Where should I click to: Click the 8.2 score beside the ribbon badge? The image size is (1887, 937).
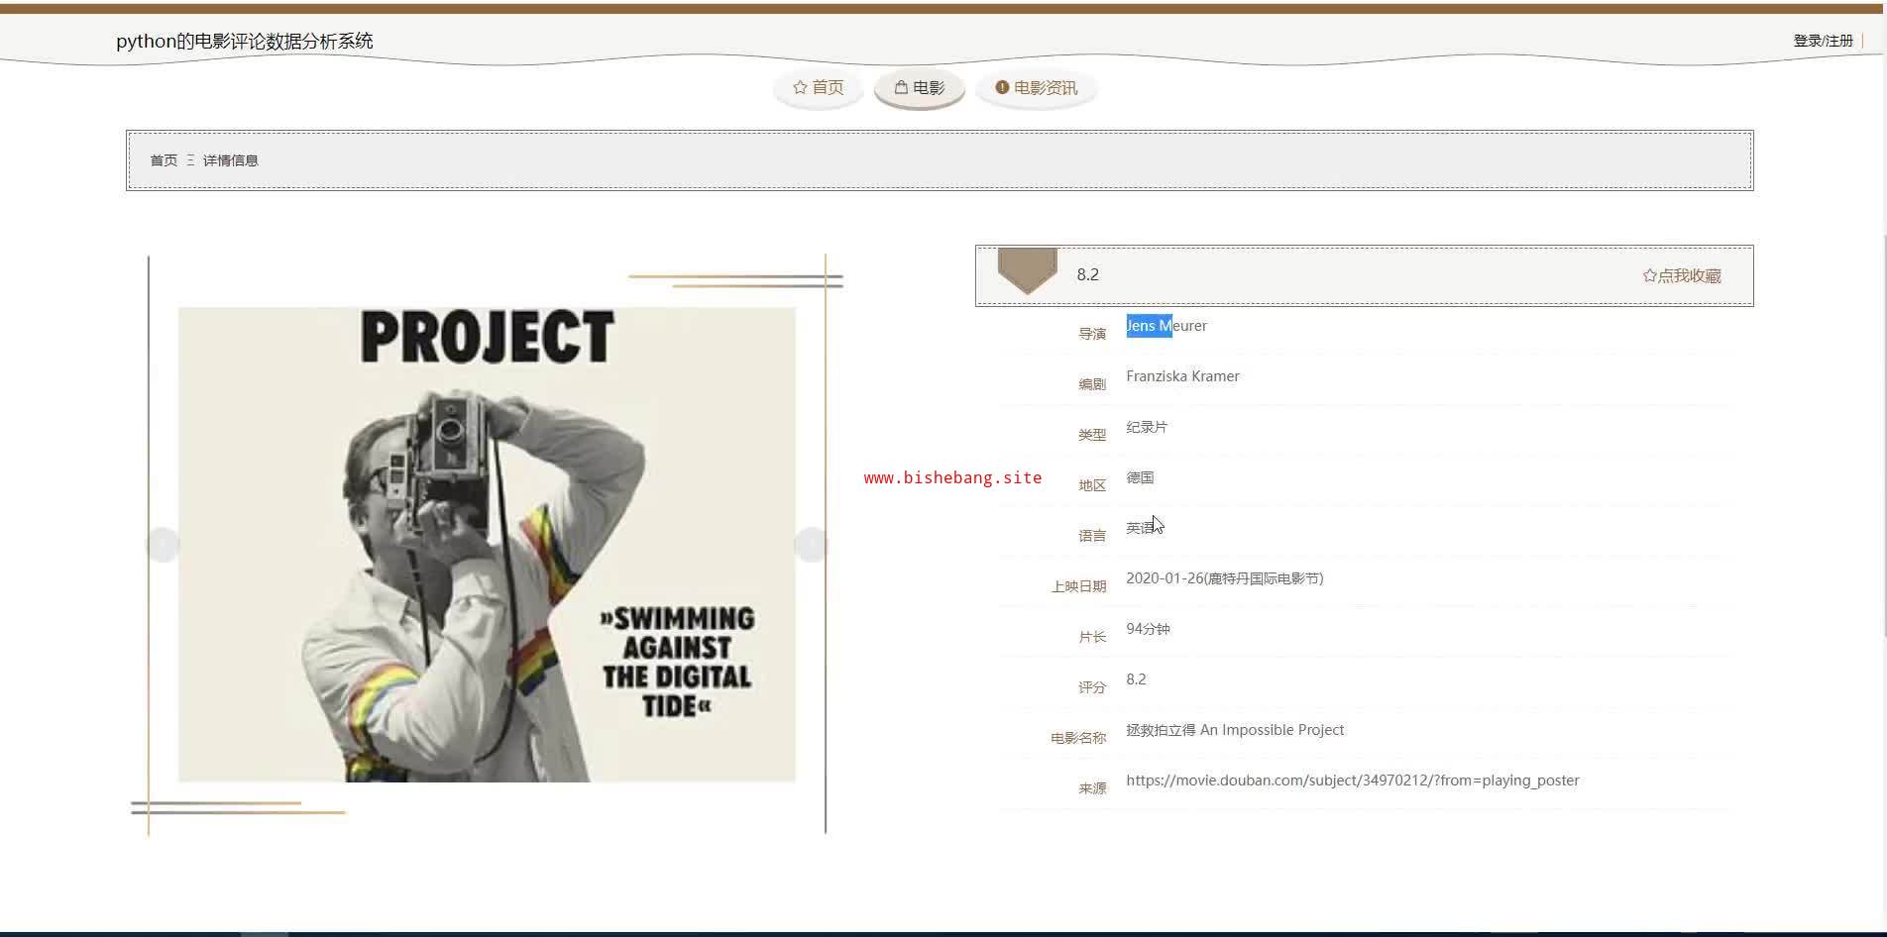tap(1087, 274)
